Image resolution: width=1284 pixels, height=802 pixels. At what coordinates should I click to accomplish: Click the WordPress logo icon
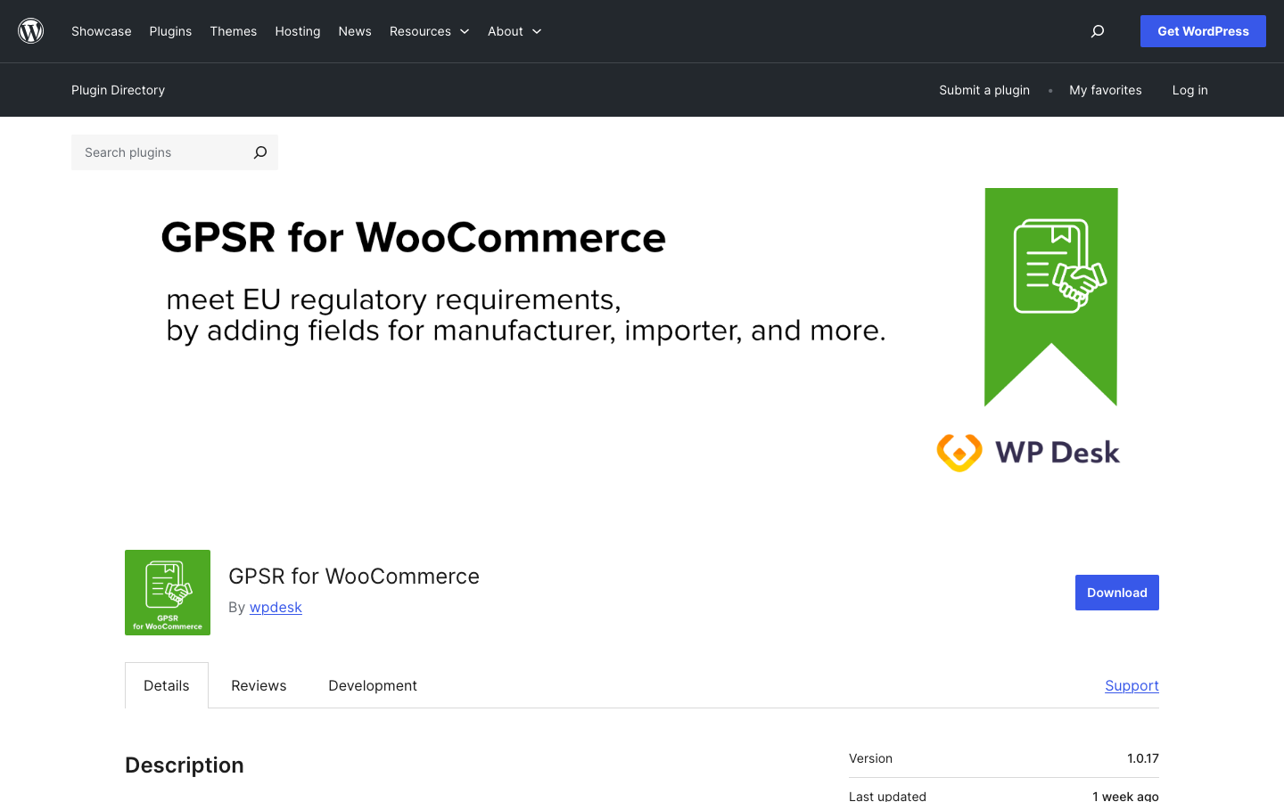click(x=31, y=31)
